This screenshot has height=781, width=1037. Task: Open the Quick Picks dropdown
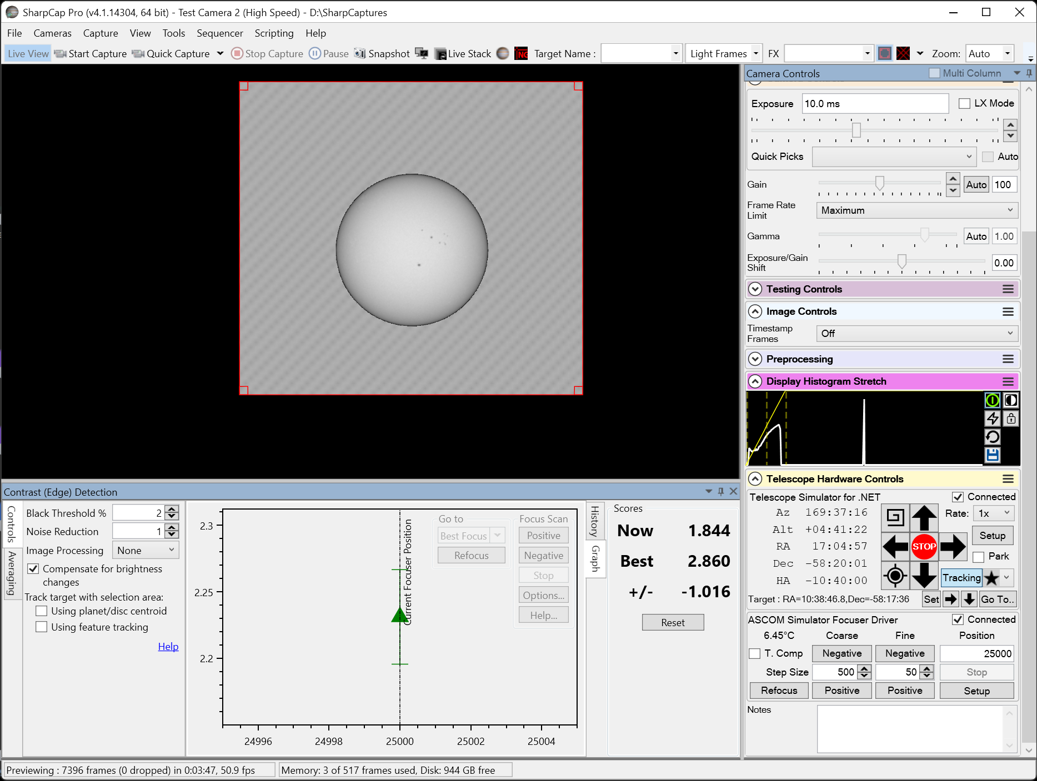point(894,157)
